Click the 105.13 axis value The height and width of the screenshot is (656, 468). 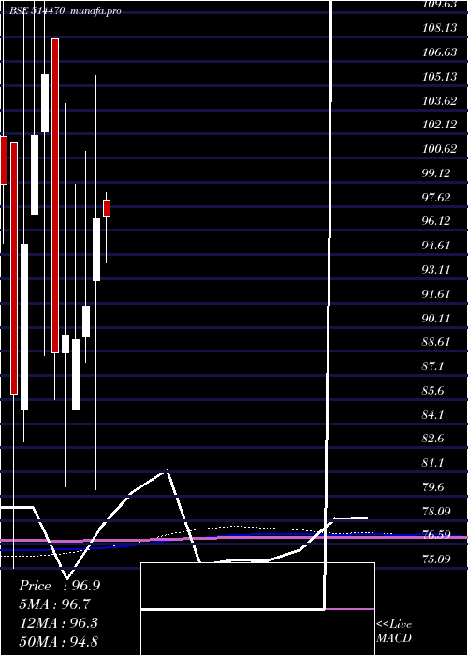click(440, 77)
